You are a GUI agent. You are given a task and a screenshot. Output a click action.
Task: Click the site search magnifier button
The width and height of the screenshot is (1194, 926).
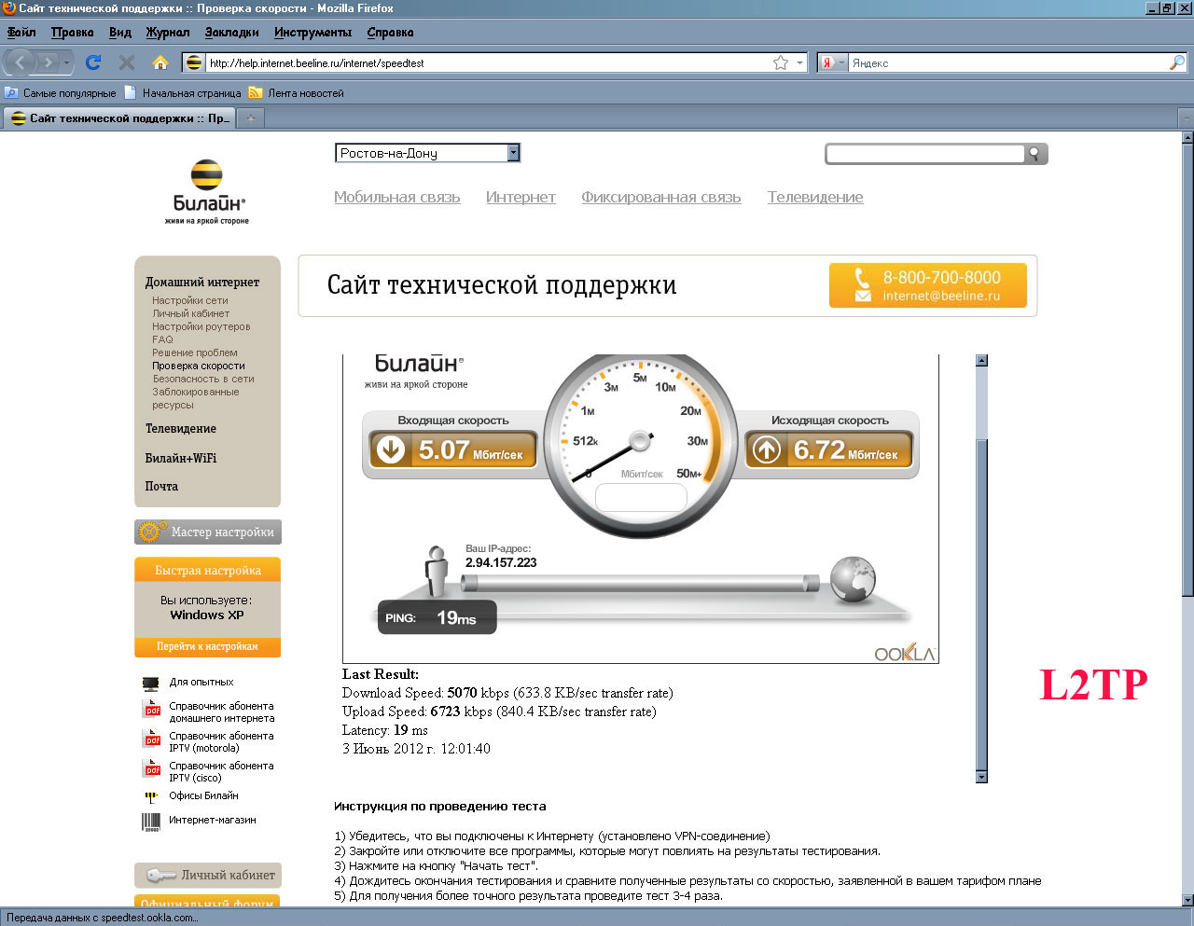point(1034,153)
